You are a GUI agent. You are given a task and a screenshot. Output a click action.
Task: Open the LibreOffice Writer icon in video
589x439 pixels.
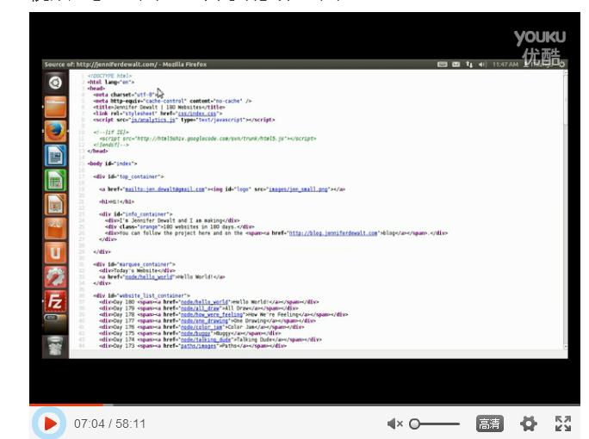(x=56, y=156)
